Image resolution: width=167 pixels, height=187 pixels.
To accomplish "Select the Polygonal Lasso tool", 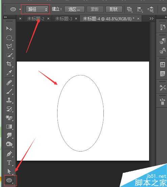I will point(9,47).
